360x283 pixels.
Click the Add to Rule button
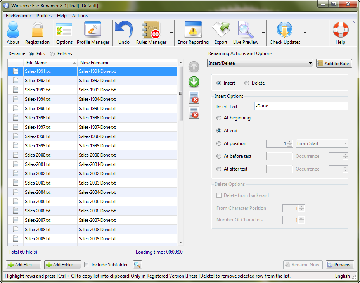[334, 63]
